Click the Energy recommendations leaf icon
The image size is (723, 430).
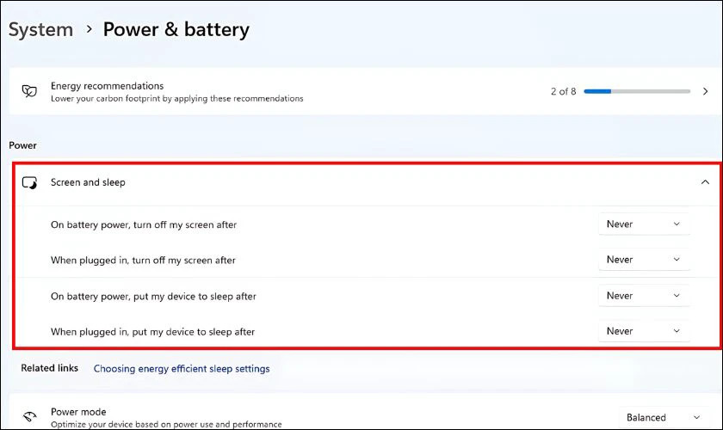coord(29,91)
